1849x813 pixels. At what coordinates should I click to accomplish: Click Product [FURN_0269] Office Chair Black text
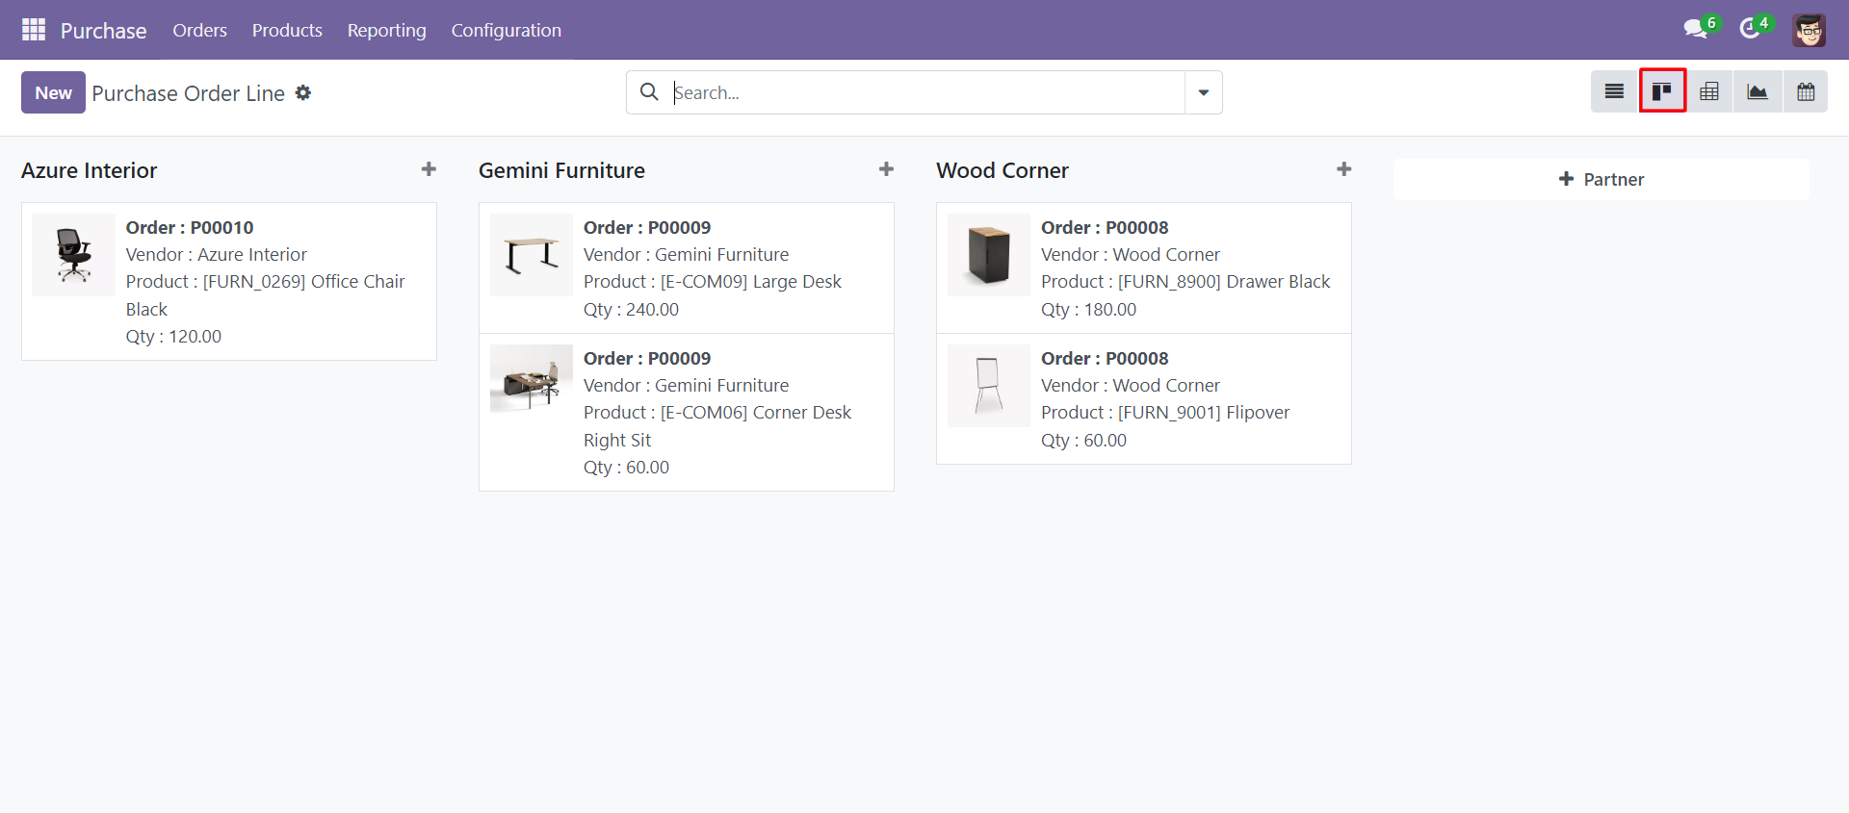point(266,295)
